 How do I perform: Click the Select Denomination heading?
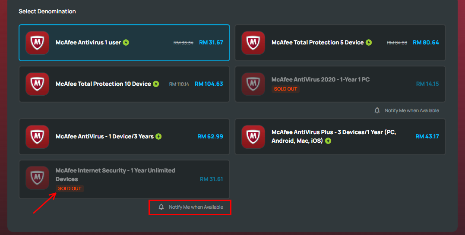click(47, 11)
